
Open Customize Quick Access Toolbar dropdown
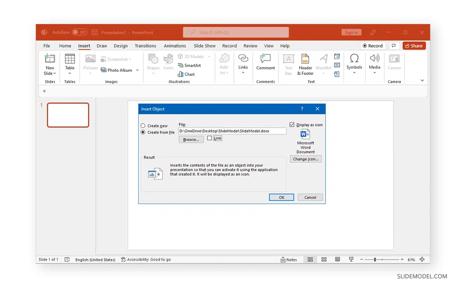pos(44,91)
